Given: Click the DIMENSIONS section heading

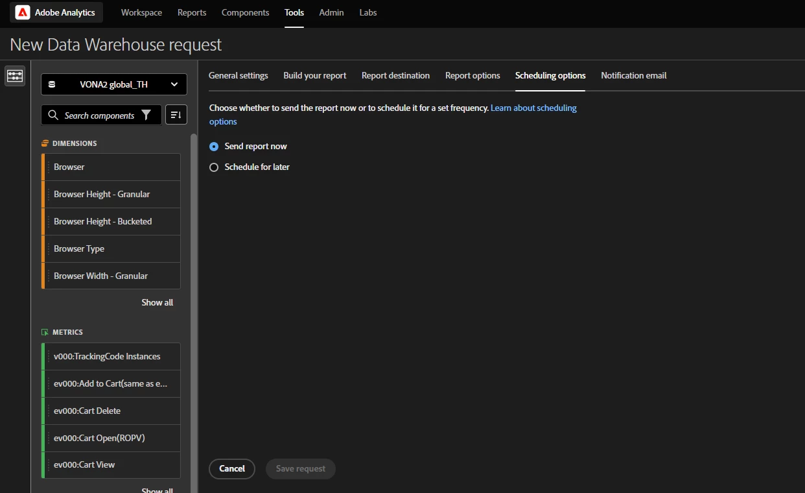Looking at the screenshot, I should click(x=75, y=143).
